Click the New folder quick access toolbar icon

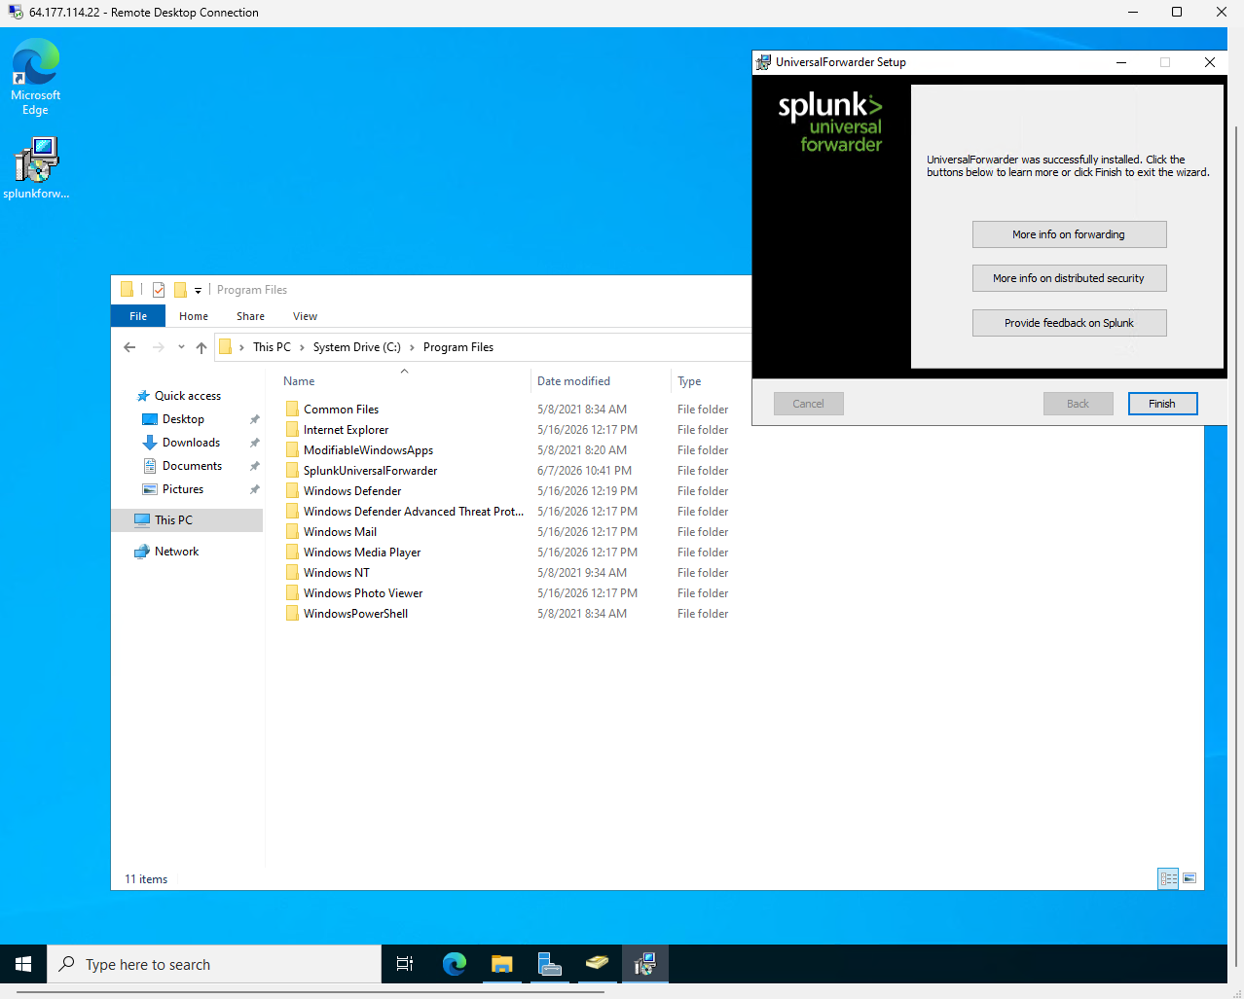[180, 290]
